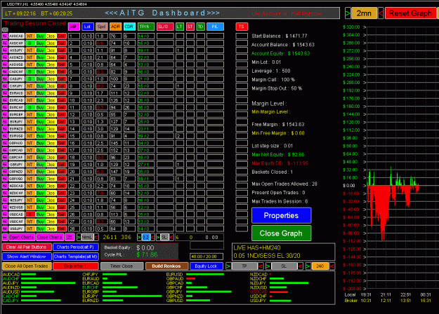Click the green arrow left of NrmL

79,237
